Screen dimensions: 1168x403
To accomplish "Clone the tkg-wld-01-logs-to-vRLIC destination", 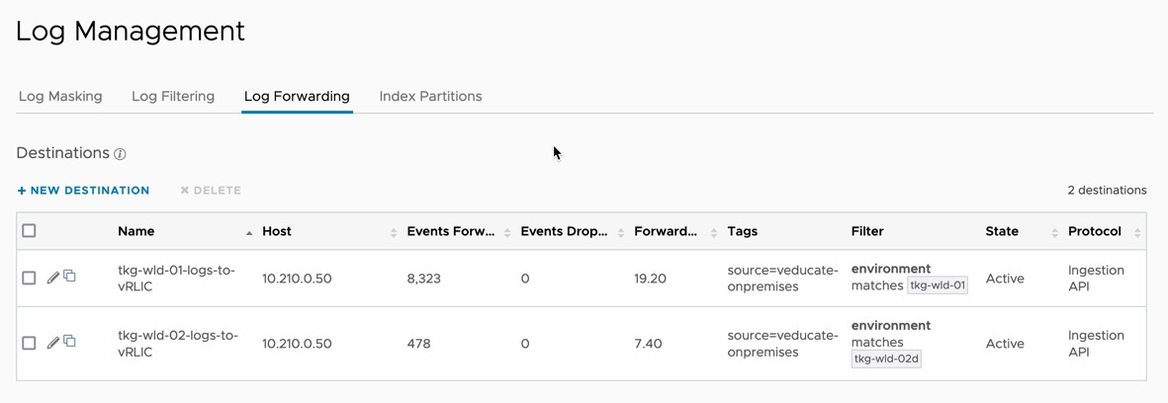I will [x=69, y=276].
